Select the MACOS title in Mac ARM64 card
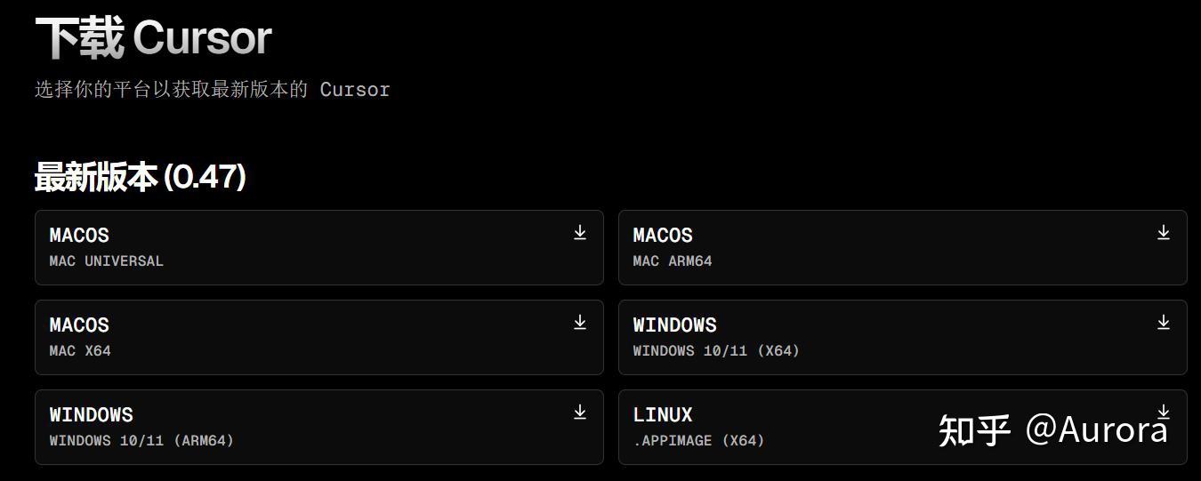 pyautogui.click(x=662, y=236)
